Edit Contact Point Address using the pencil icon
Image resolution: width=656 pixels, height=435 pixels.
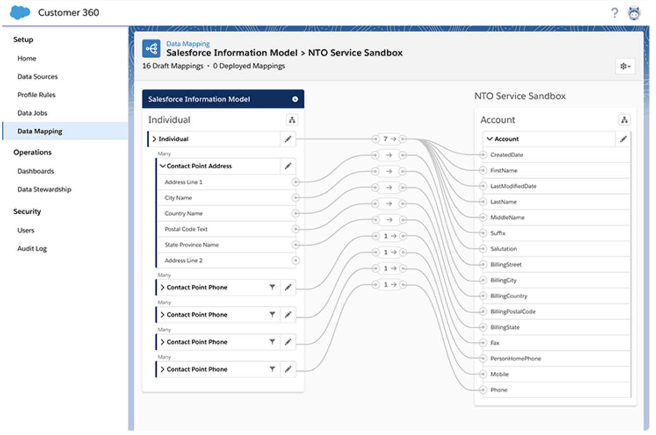288,166
